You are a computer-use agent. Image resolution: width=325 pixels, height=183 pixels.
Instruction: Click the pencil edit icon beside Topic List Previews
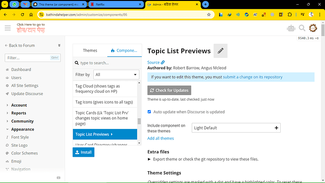(220, 51)
